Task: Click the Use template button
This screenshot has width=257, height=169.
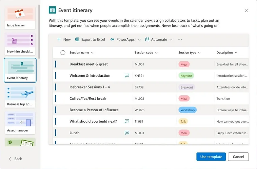Action: point(211,156)
